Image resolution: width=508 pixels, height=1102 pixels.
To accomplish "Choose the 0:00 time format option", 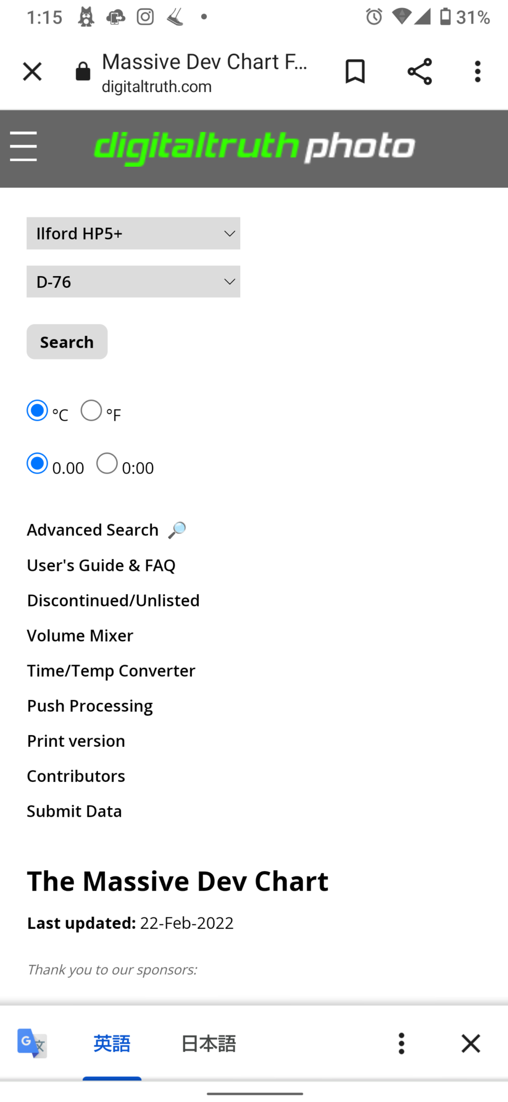I will (107, 463).
